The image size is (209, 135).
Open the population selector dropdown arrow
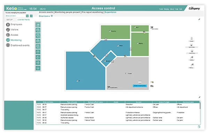[x=27, y=16]
